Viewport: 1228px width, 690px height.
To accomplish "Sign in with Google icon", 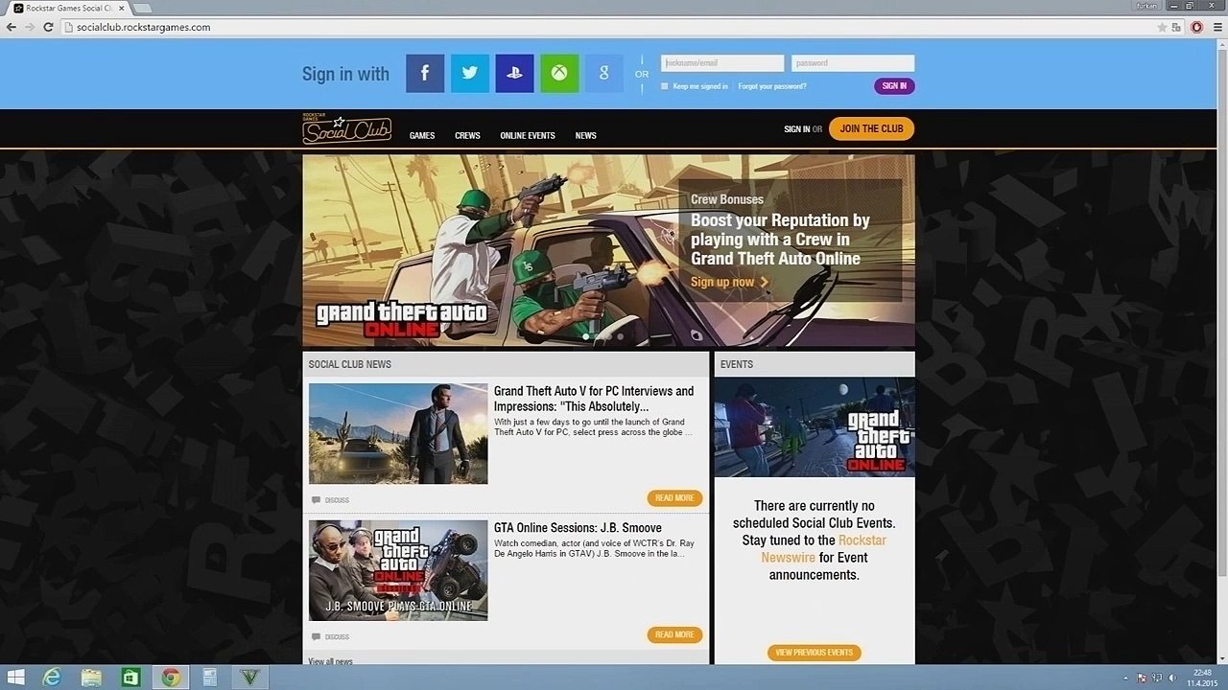I will tap(604, 74).
